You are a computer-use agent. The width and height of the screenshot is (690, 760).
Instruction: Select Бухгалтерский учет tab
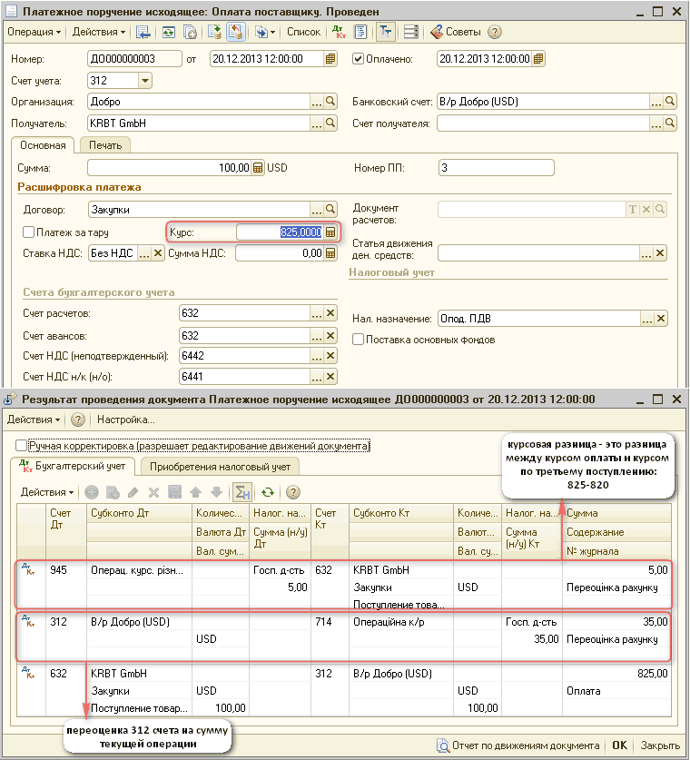[x=73, y=467]
